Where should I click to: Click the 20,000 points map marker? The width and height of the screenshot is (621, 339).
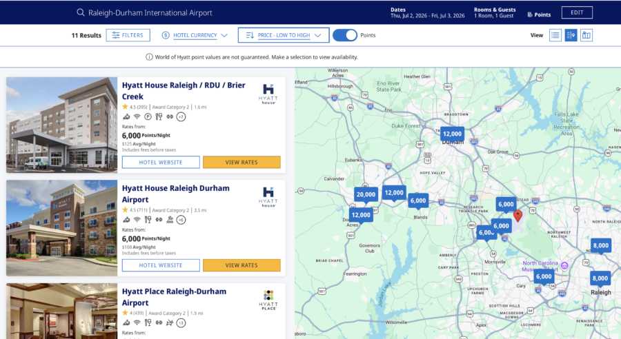coord(366,195)
